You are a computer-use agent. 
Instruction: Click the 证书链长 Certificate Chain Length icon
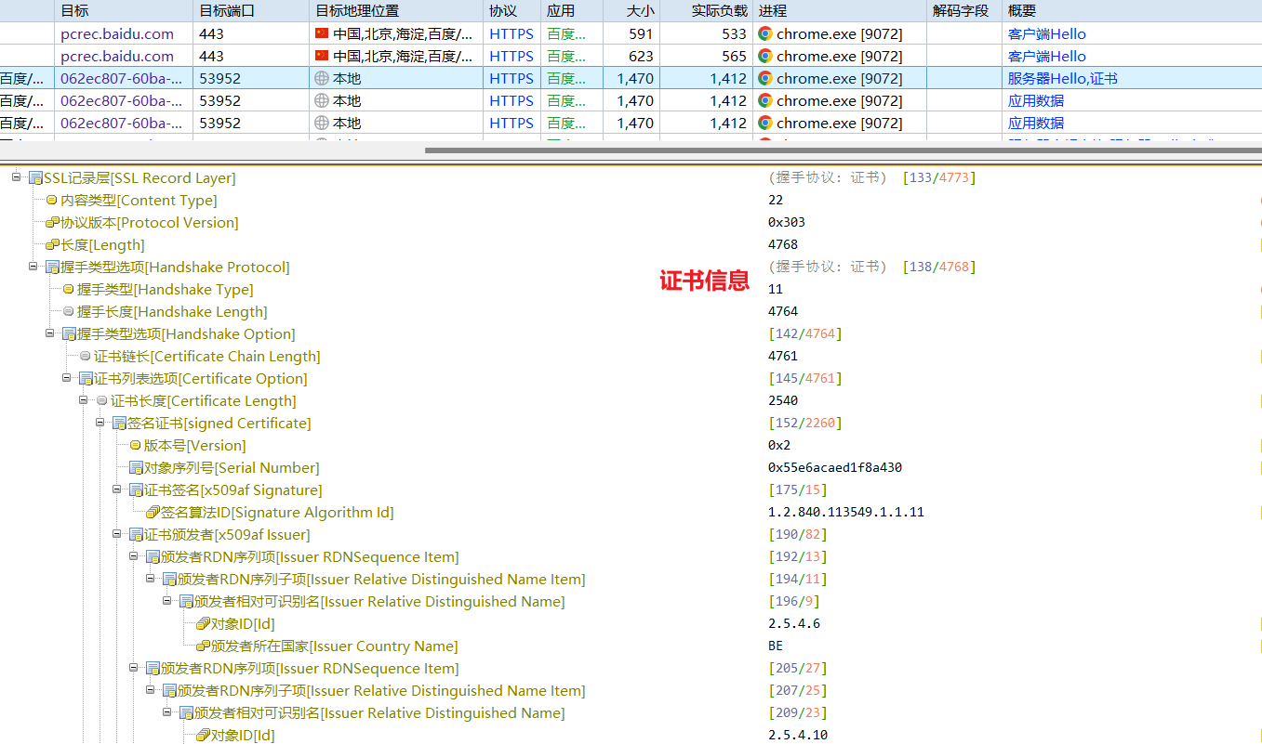[x=86, y=357]
